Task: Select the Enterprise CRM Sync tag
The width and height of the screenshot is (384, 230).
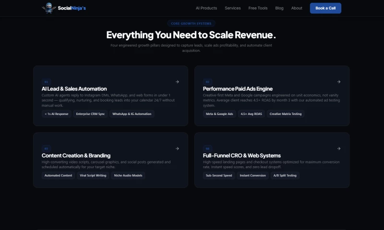Action: (x=90, y=114)
